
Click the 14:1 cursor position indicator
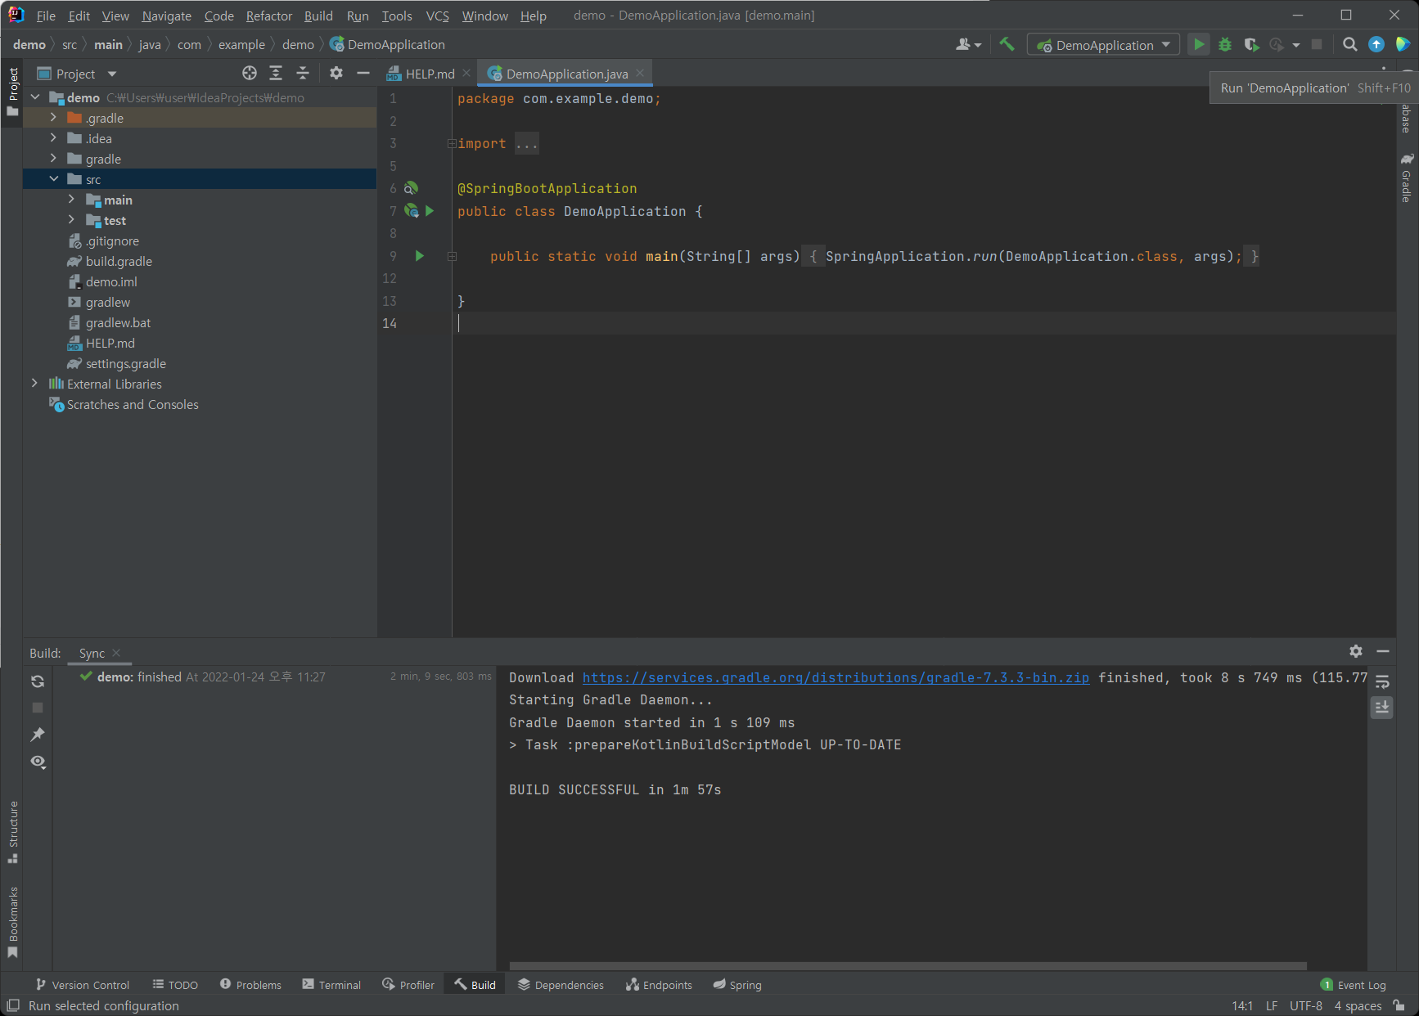coord(1242,1006)
